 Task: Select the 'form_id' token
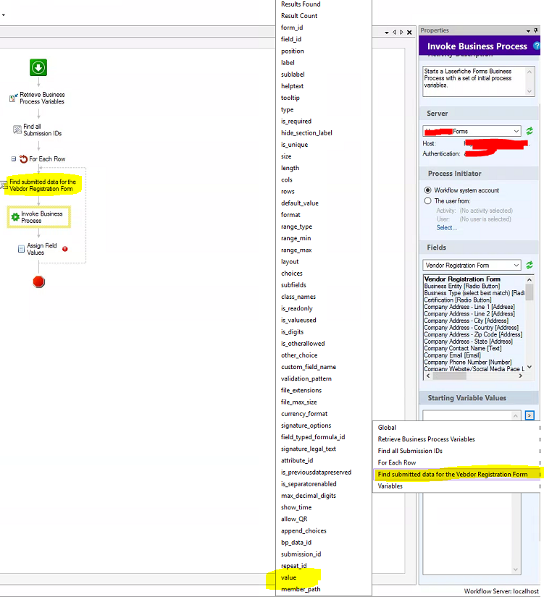pyautogui.click(x=292, y=27)
